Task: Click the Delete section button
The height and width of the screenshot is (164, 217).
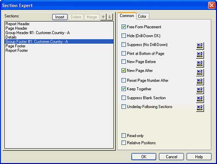Action: 76,17
